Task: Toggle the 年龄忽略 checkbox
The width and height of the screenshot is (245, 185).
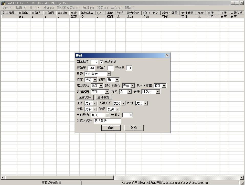Action: tap(102, 62)
